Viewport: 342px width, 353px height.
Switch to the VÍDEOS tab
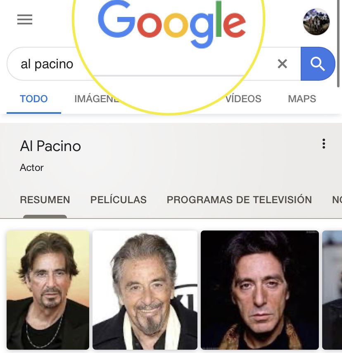point(243,99)
